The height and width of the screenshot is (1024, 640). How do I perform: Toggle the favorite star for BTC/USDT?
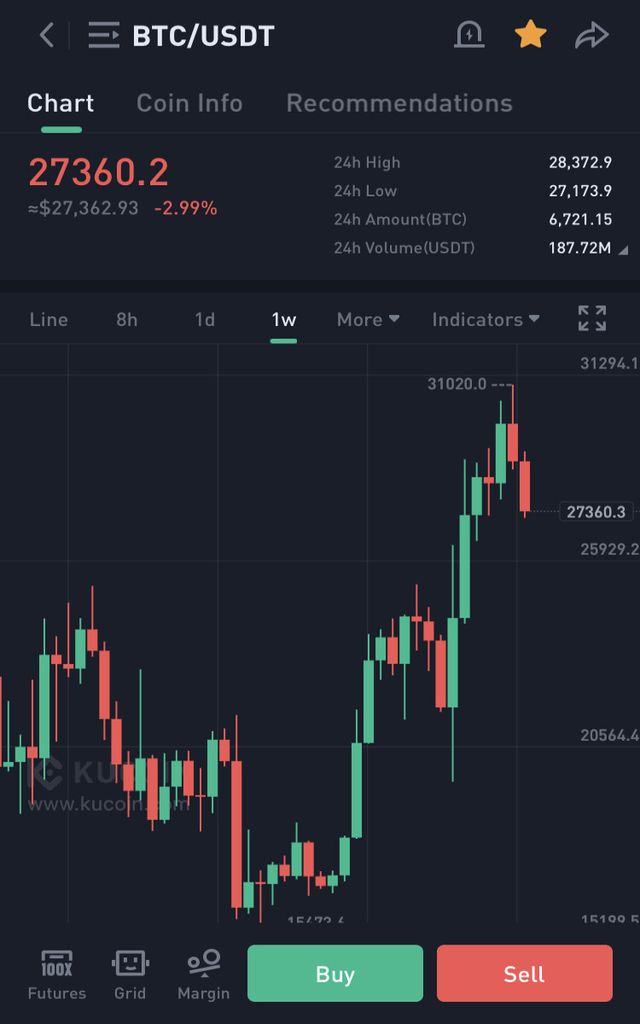[530, 35]
